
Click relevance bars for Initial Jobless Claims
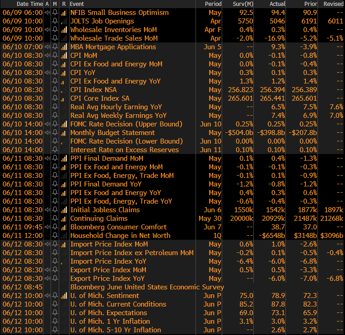click(64, 210)
